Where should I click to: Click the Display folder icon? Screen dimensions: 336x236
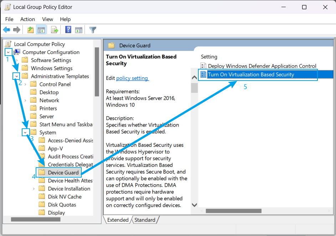(42, 213)
